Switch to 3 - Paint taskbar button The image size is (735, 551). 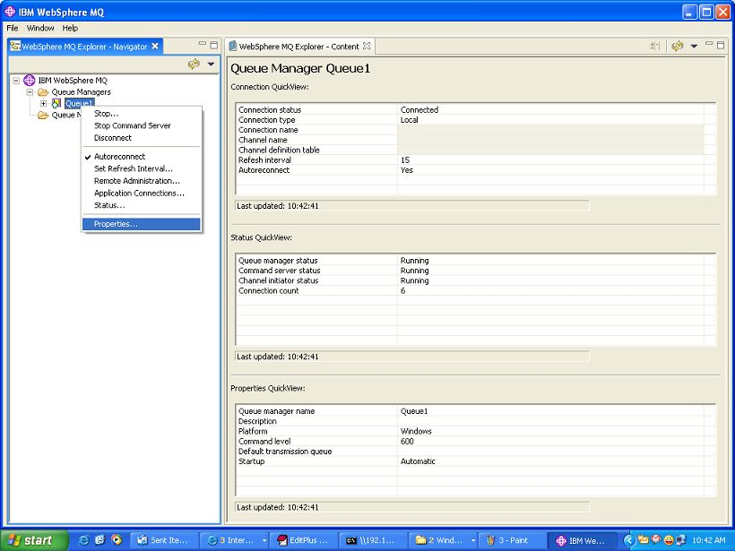tap(512, 540)
